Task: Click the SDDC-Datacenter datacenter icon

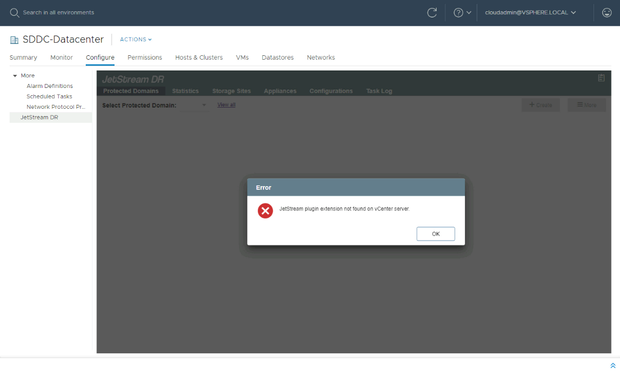Action: (x=15, y=40)
